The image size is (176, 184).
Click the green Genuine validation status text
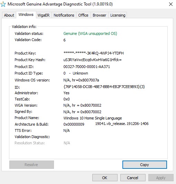(90, 33)
